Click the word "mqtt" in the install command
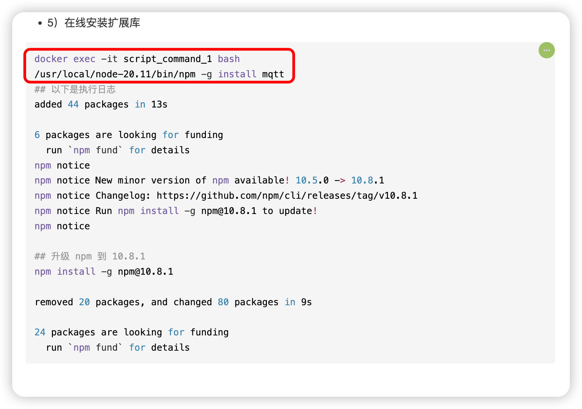The width and height of the screenshot is (582, 409). (x=273, y=74)
